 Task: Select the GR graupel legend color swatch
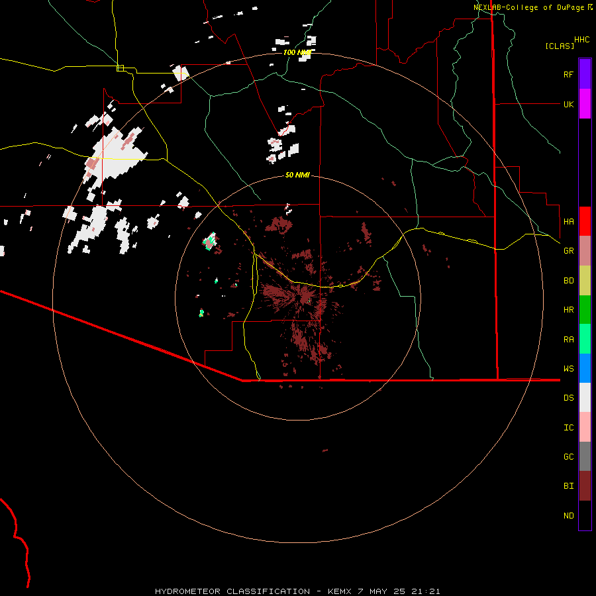coord(585,251)
